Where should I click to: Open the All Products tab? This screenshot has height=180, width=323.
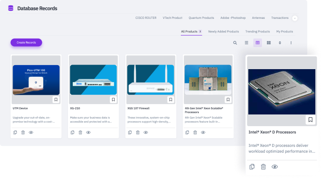[x=191, y=31]
